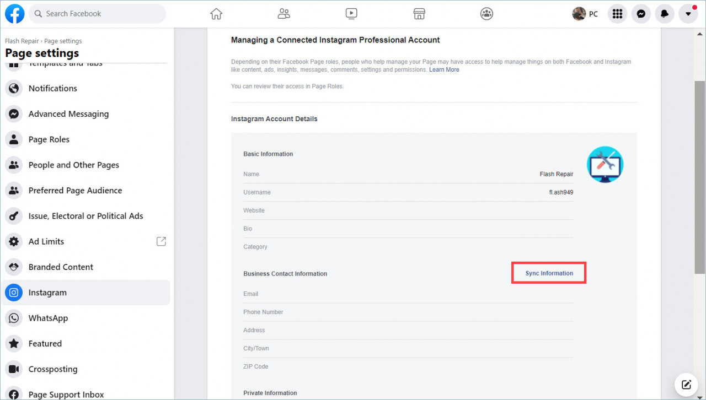Click the Instagram icon in sidebar
706x400 pixels.
(x=14, y=293)
